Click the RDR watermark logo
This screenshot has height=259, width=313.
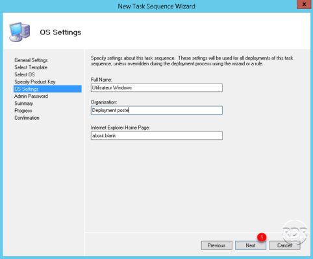coord(295,232)
